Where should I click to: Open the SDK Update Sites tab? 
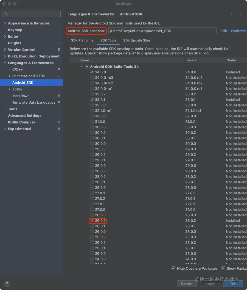[x=137, y=40]
